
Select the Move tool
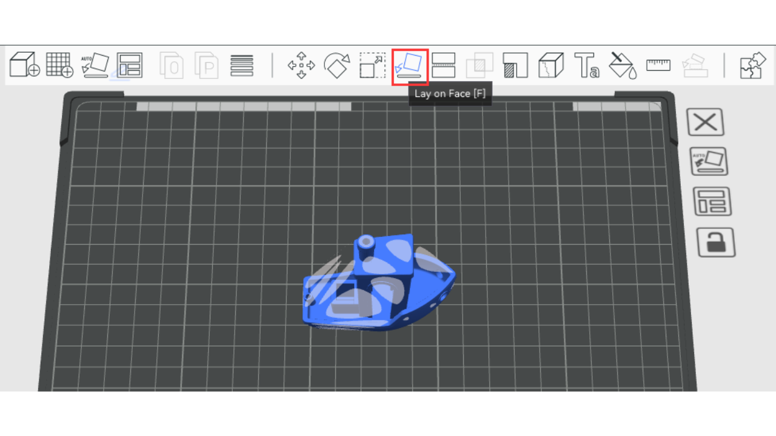pos(301,65)
